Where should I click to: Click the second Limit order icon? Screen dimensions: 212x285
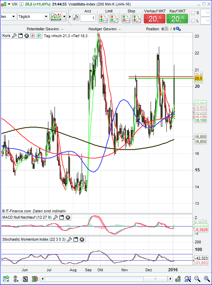click(x=114, y=18)
